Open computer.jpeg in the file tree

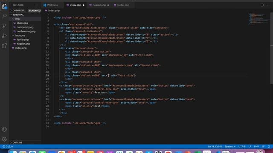click(25, 27)
